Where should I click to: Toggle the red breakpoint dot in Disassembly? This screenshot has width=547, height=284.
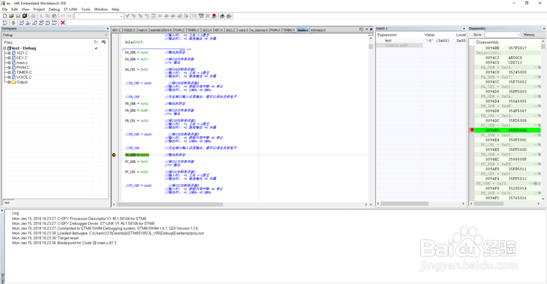click(472, 130)
